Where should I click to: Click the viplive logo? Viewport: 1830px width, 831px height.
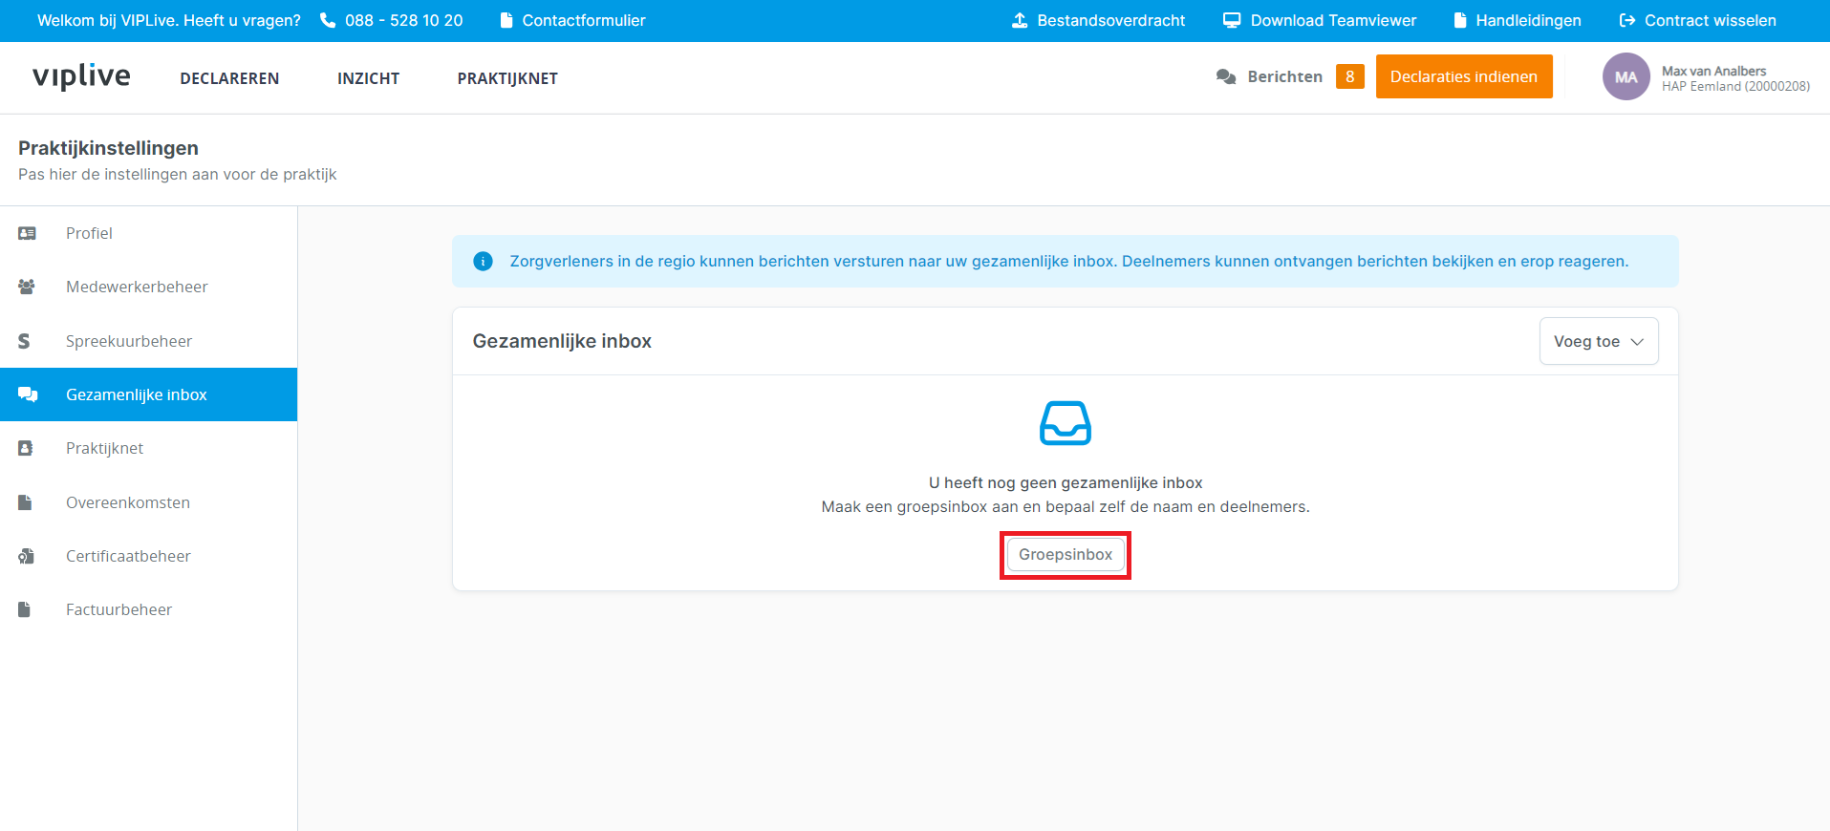(81, 76)
